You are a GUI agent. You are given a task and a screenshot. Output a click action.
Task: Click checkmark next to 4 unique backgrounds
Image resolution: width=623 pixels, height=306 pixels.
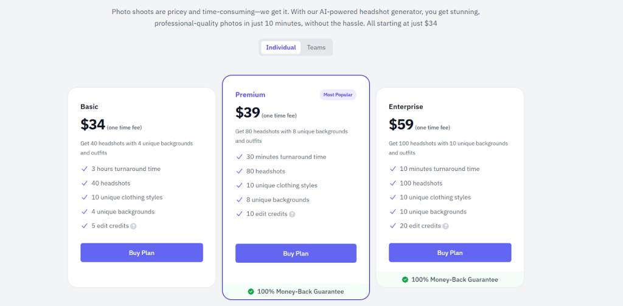coord(84,212)
